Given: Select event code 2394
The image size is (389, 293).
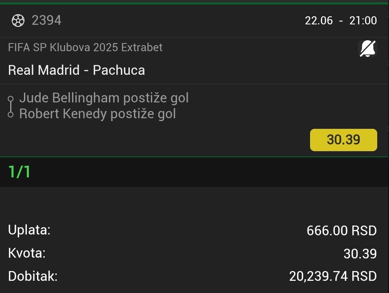Looking at the screenshot, I should tap(46, 20).
